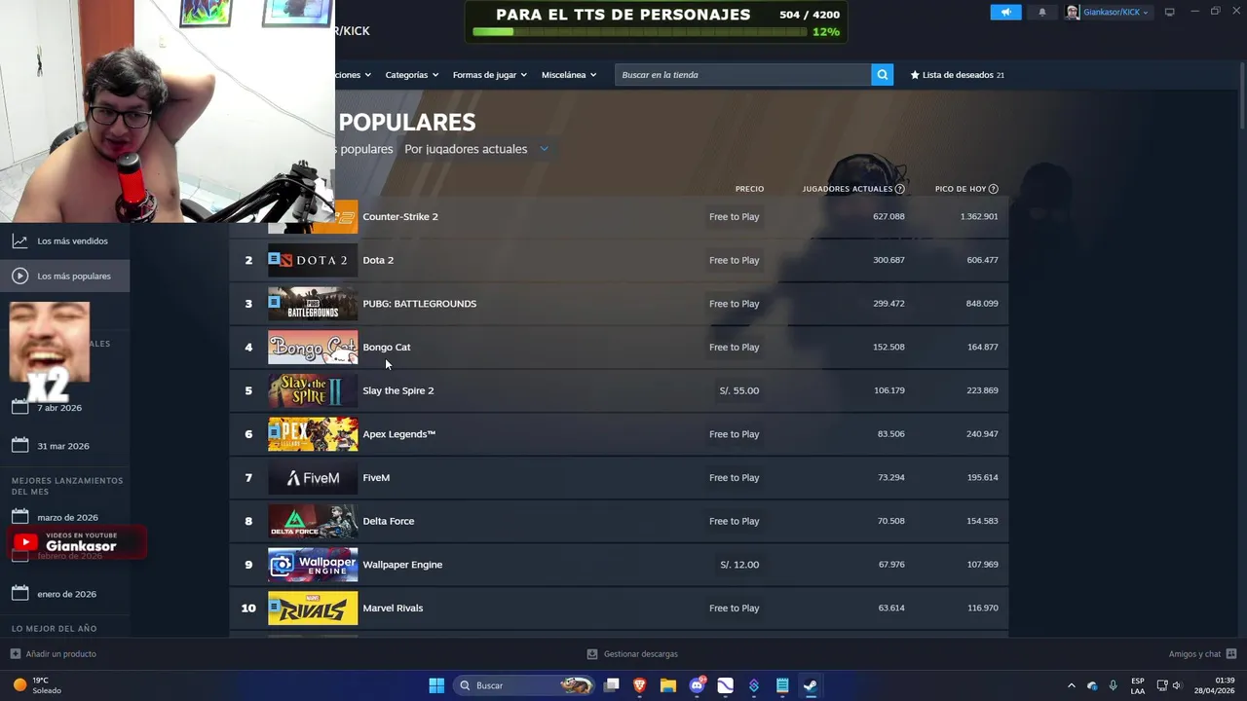Click the calendar icon beside 'enero de 2026'
The width and height of the screenshot is (1247, 701).
click(19, 593)
